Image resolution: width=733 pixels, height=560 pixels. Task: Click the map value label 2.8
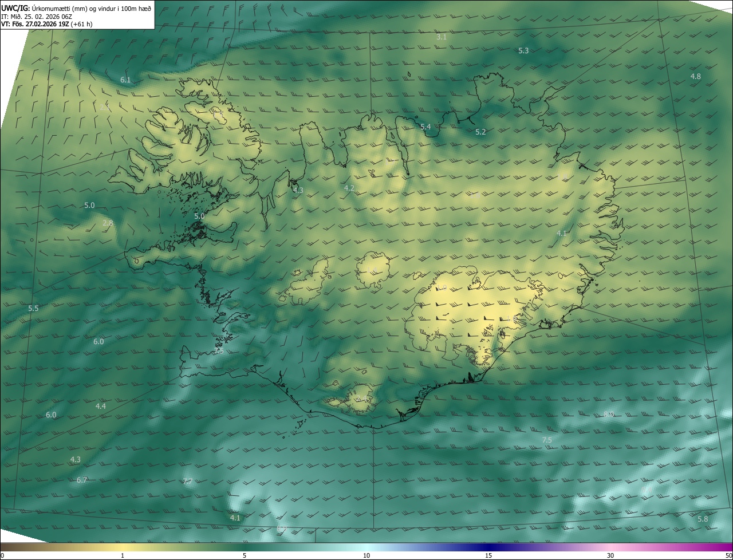(x=108, y=223)
